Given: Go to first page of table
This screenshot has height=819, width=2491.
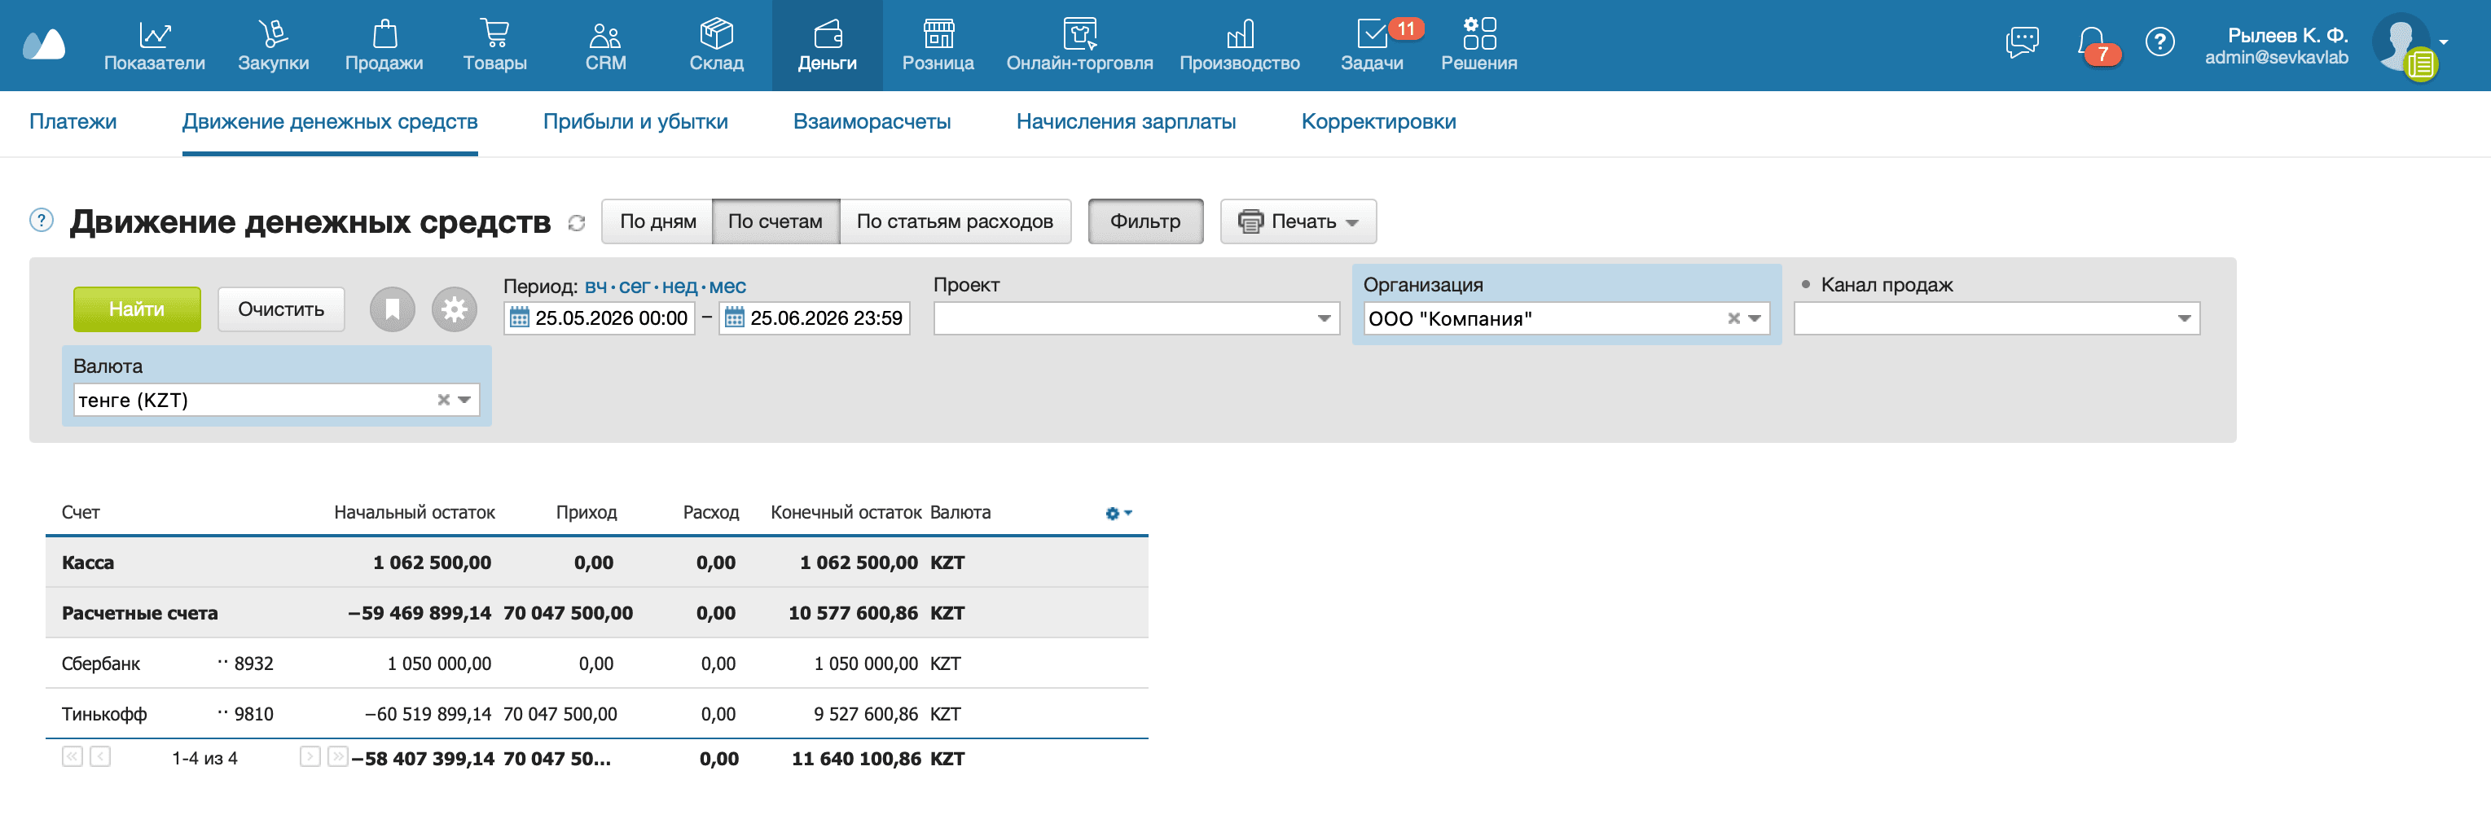Looking at the screenshot, I should point(72,756).
